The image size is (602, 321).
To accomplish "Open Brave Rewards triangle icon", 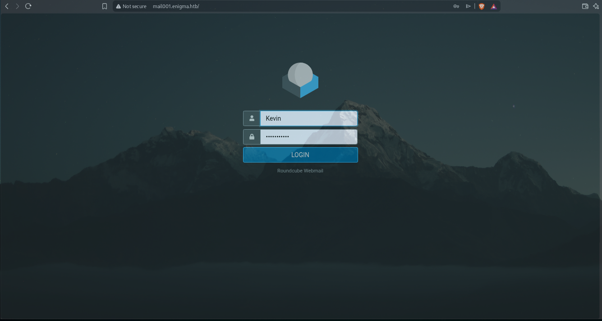I will [493, 6].
